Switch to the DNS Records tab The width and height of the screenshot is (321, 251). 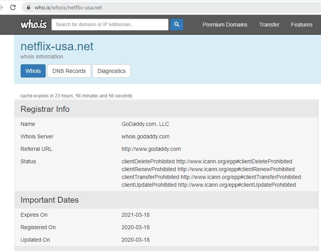coord(69,71)
